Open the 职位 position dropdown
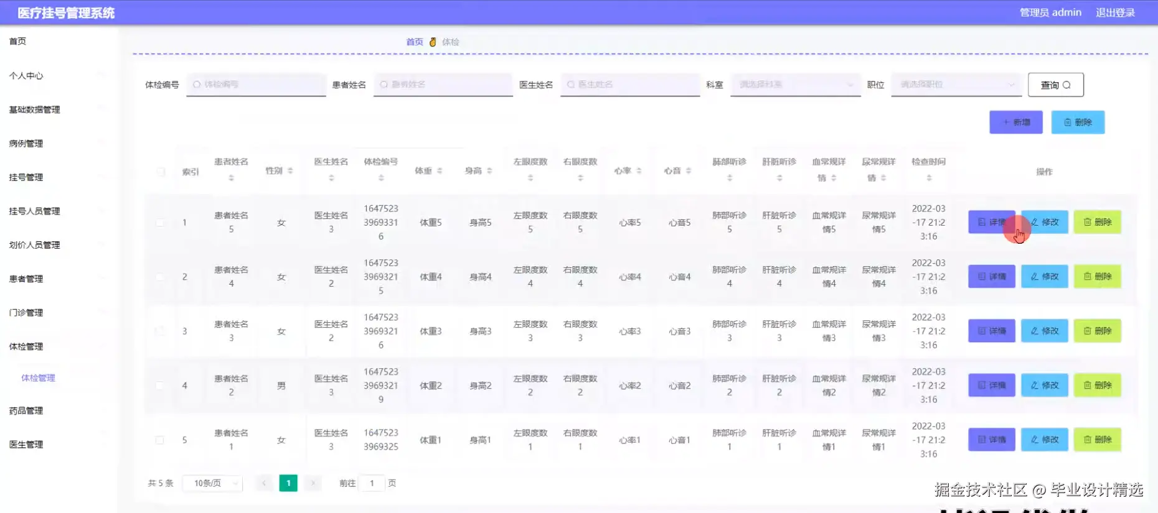Screen dimensions: 1158x513 pos(956,85)
